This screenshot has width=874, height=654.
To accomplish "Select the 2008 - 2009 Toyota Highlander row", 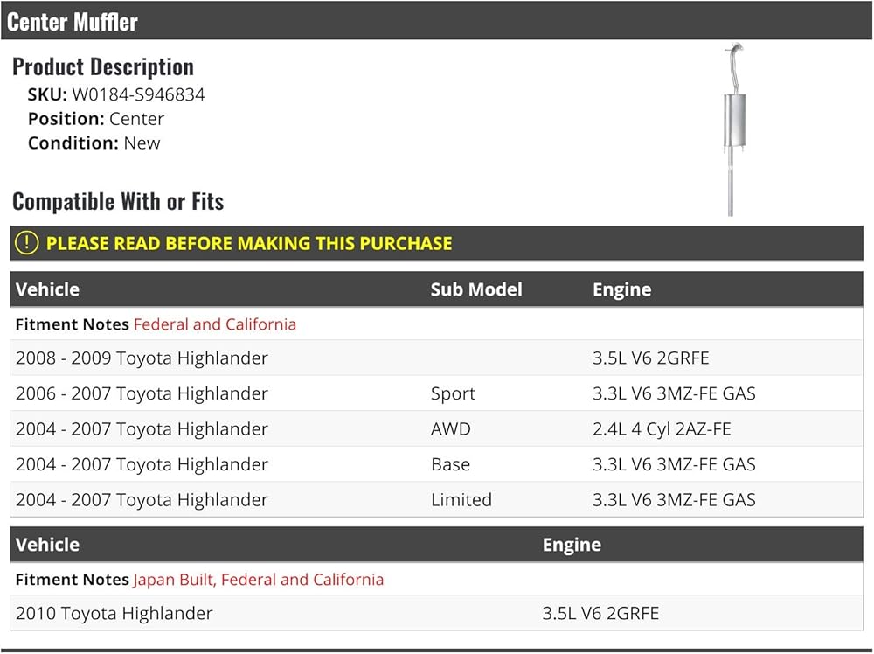I will point(436,358).
